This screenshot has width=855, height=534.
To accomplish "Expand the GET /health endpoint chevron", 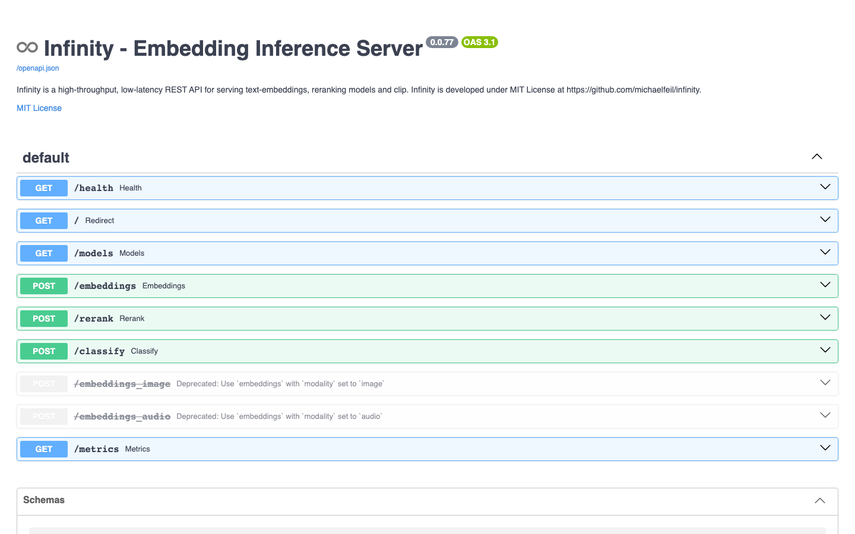I will pos(825,187).
